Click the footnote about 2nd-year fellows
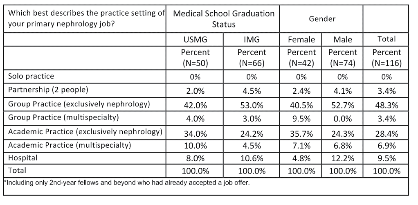The image size is (418, 205). point(127,182)
